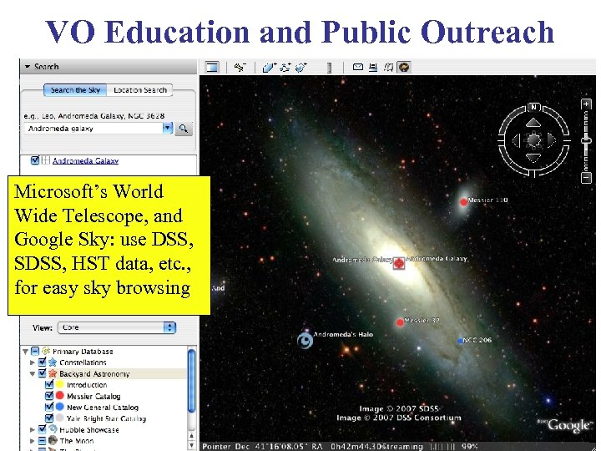Click the Andromeda galaxy search input field
Screen dimensions: 601x451
(93, 129)
